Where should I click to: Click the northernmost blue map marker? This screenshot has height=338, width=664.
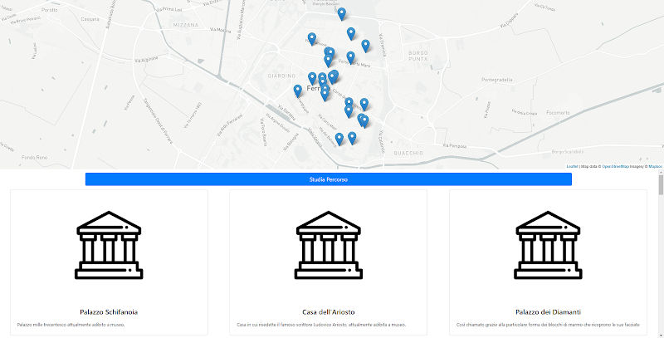pyautogui.click(x=342, y=13)
